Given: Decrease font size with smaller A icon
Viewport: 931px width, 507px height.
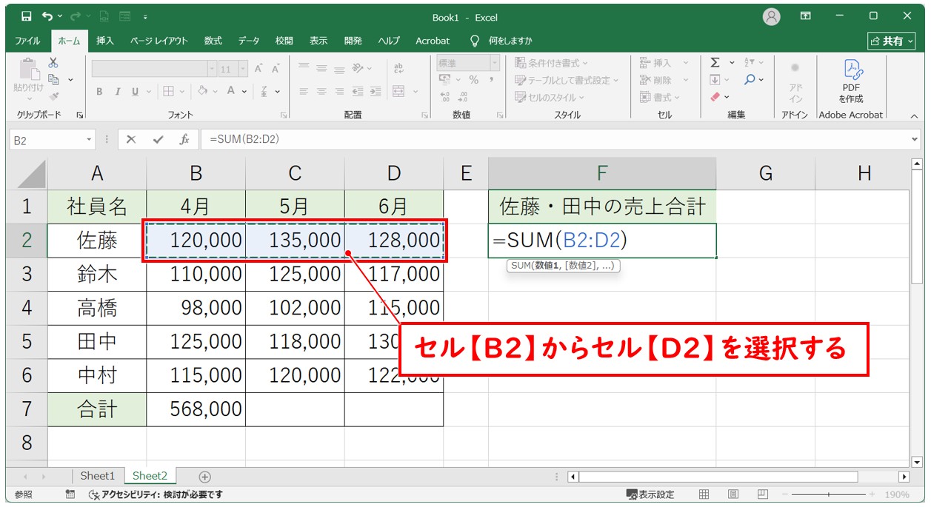Looking at the screenshot, I should [276, 69].
